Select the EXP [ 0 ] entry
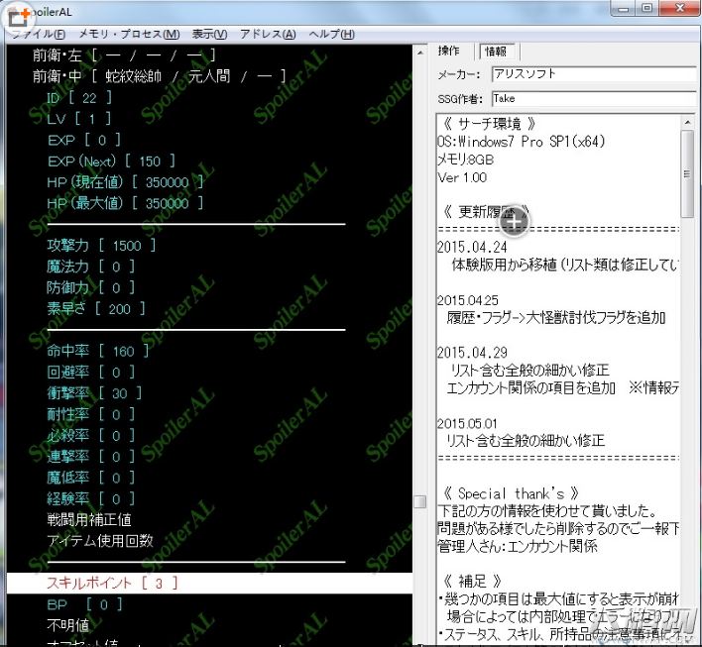This screenshot has height=647, width=702. (x=84, y=140)
